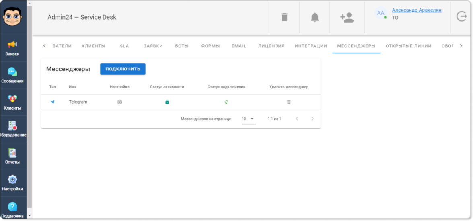Click the sidebar vertical scrollbar
The image size is (473, 221).
(x=29, y=108)
